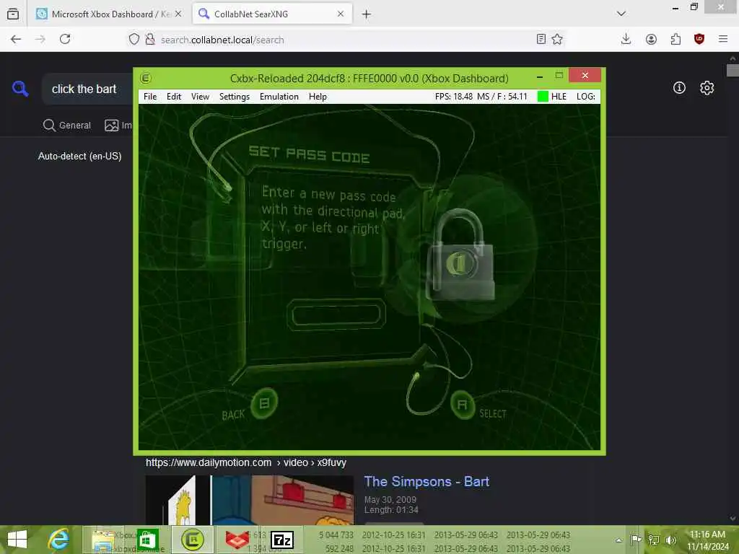Click the search box containing 'click the bart'
This screenshot has height=554, width=739.
coord(87,89)
